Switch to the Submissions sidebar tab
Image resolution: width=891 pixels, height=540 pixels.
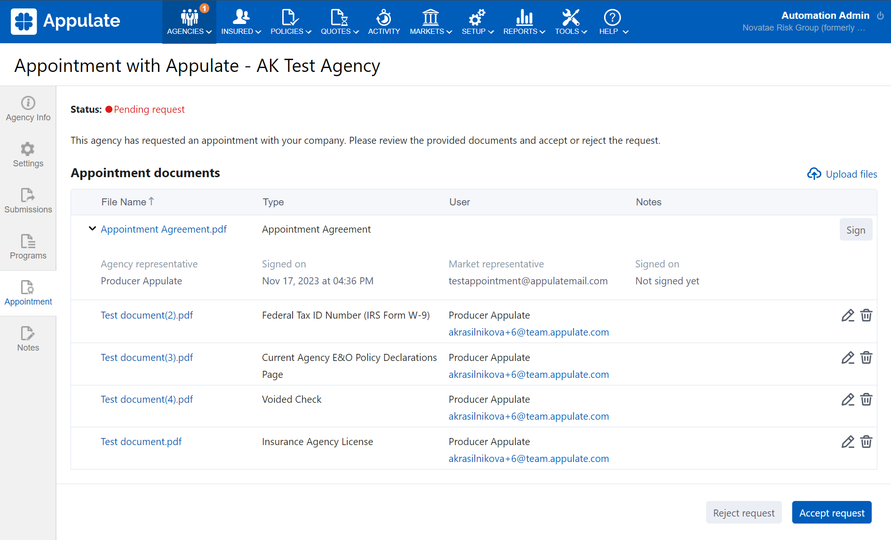28,201
